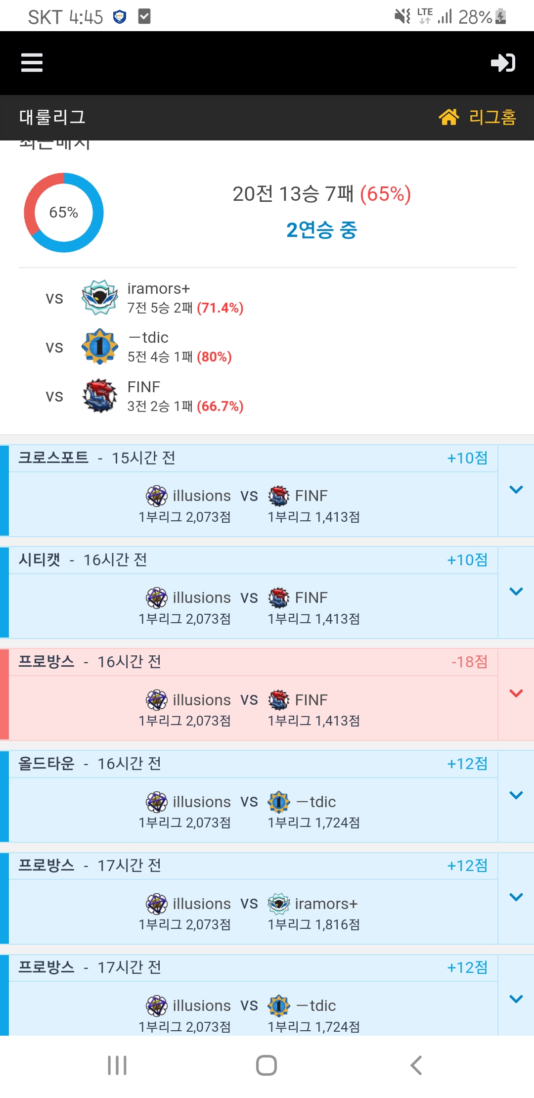The image size is (534, 1098).
Task: Open the Android recent apps button
Action: 117,1065
